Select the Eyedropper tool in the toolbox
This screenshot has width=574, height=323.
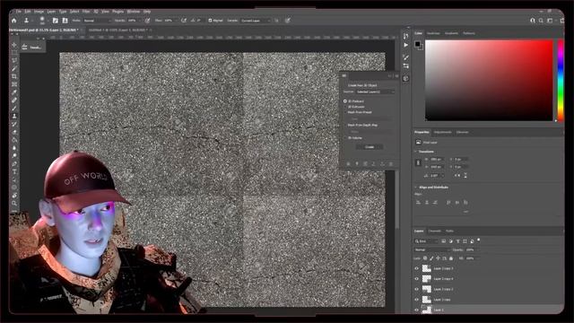14,92
